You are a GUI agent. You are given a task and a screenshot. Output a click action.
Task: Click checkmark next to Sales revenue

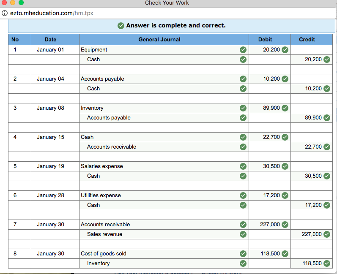[x=243, y=234]
